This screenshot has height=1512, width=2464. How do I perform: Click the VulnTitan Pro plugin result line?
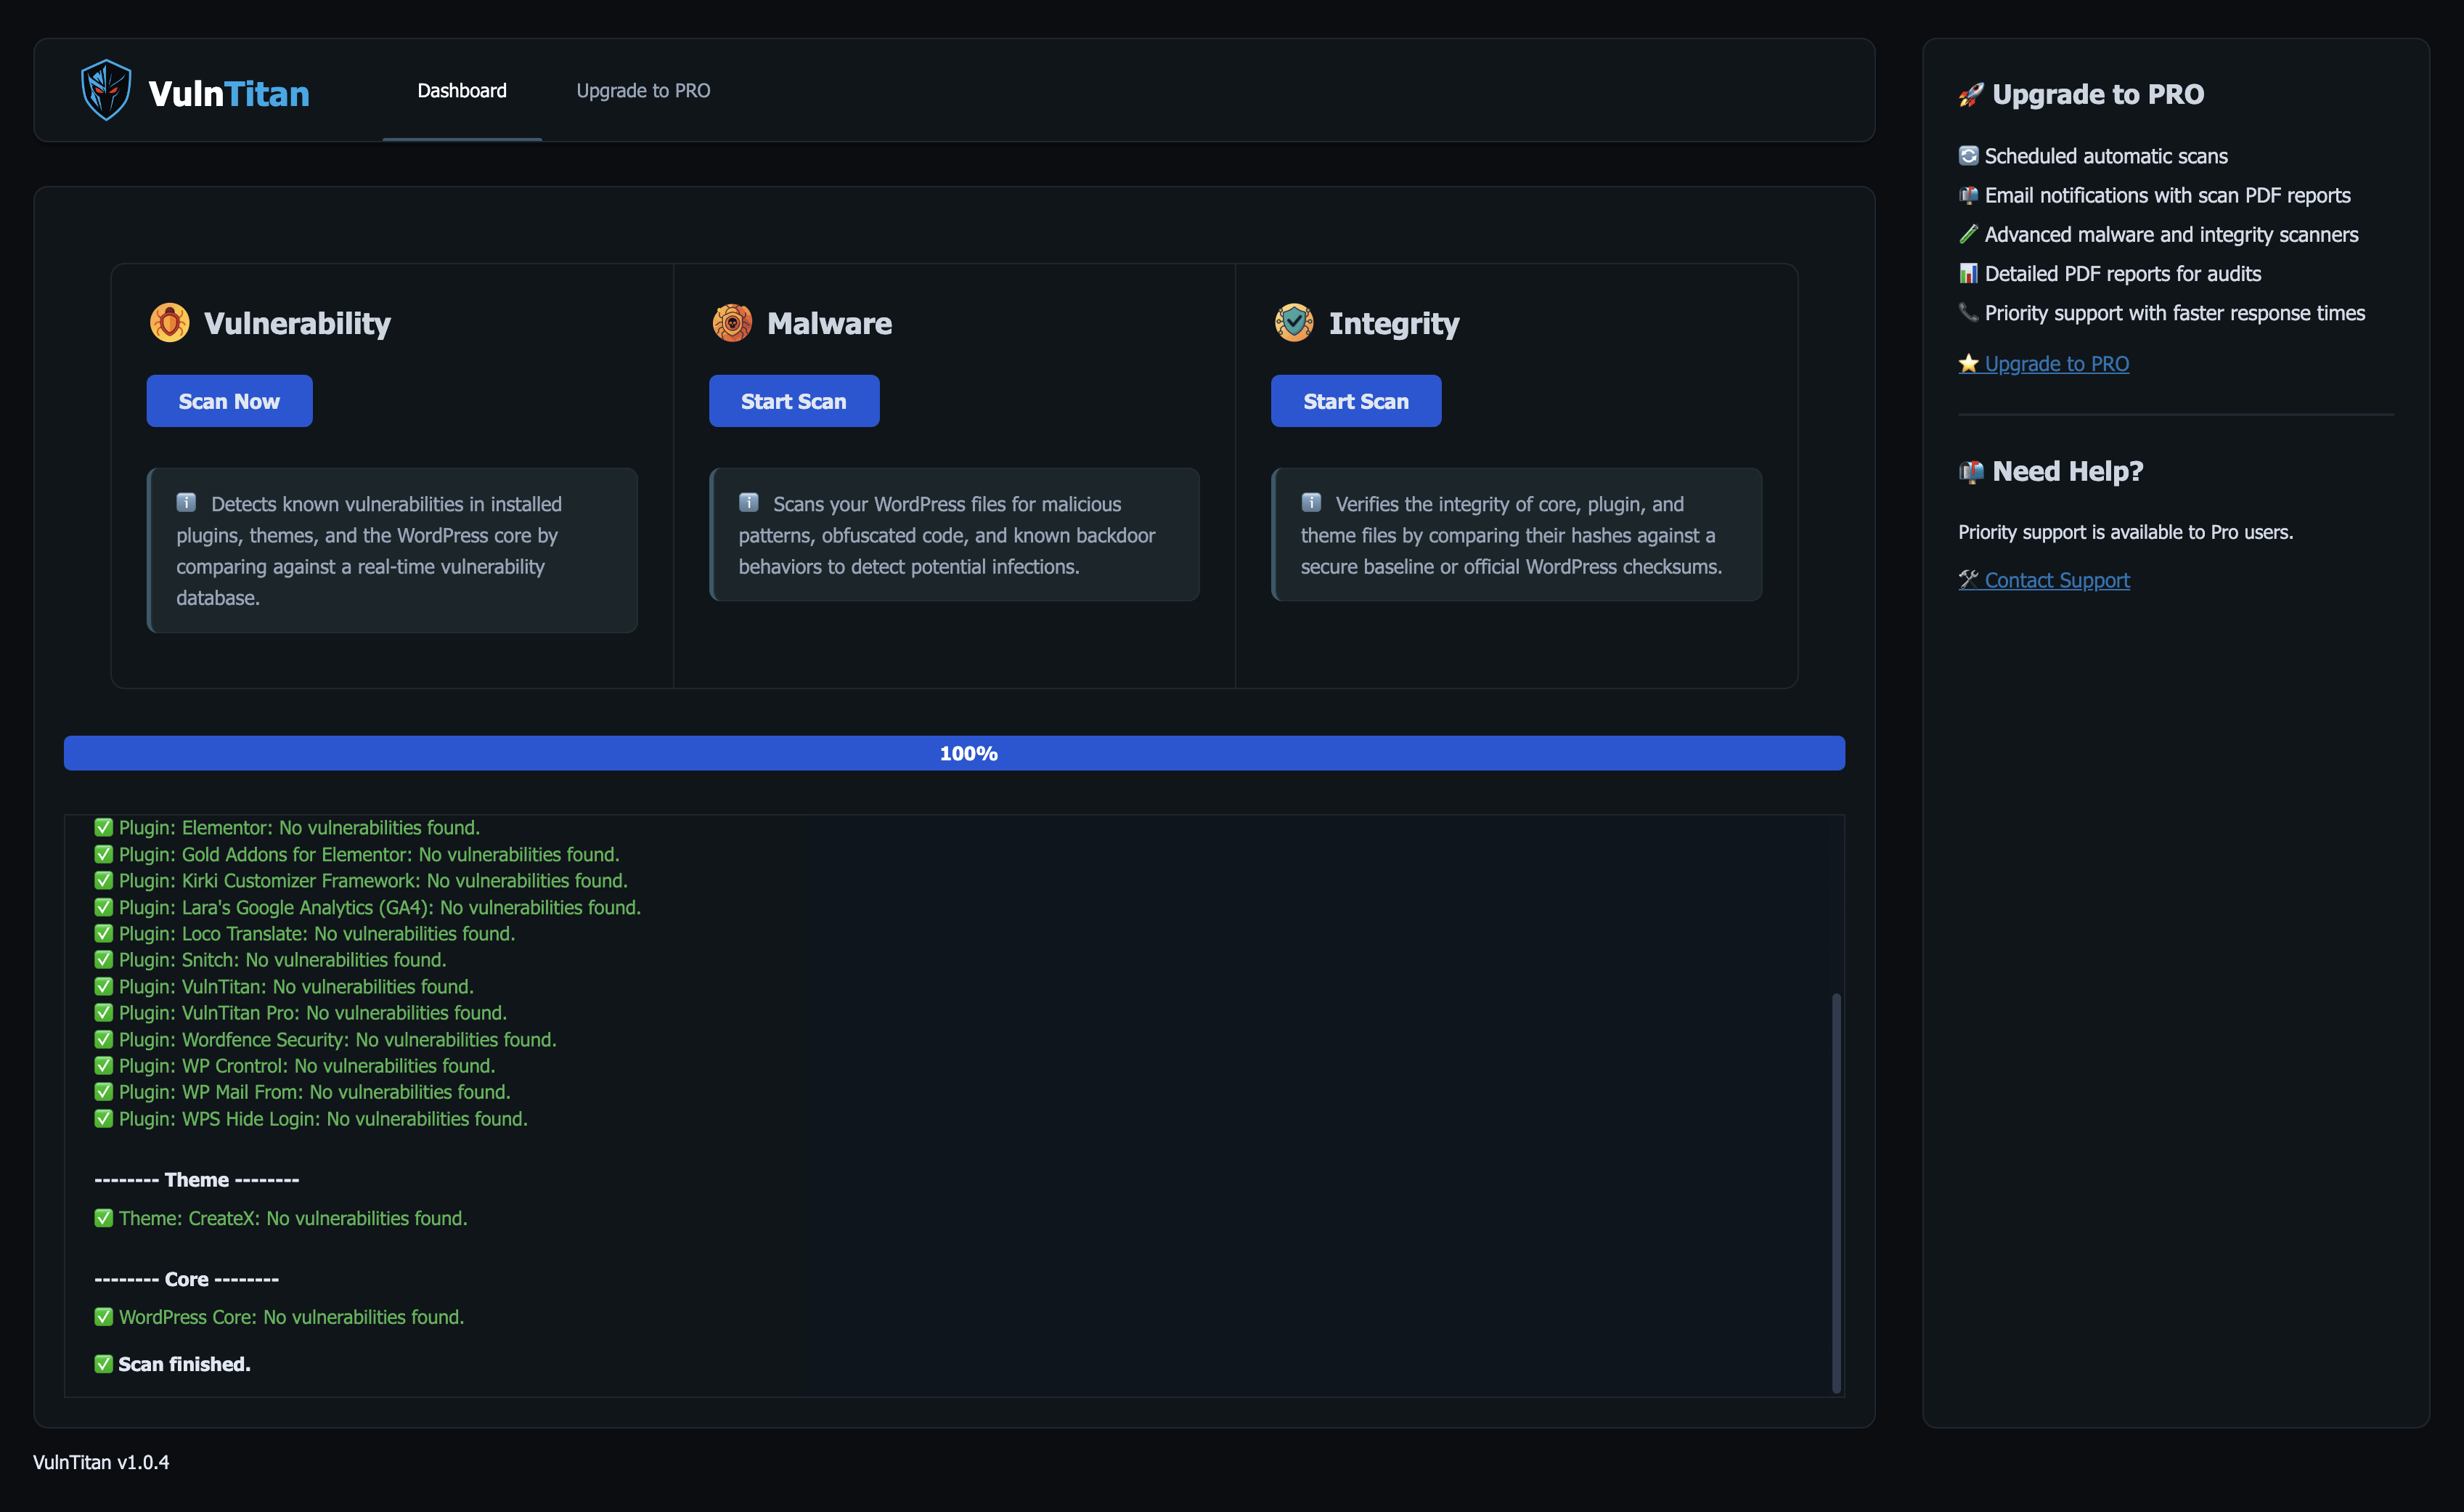tap(301, 1013)
